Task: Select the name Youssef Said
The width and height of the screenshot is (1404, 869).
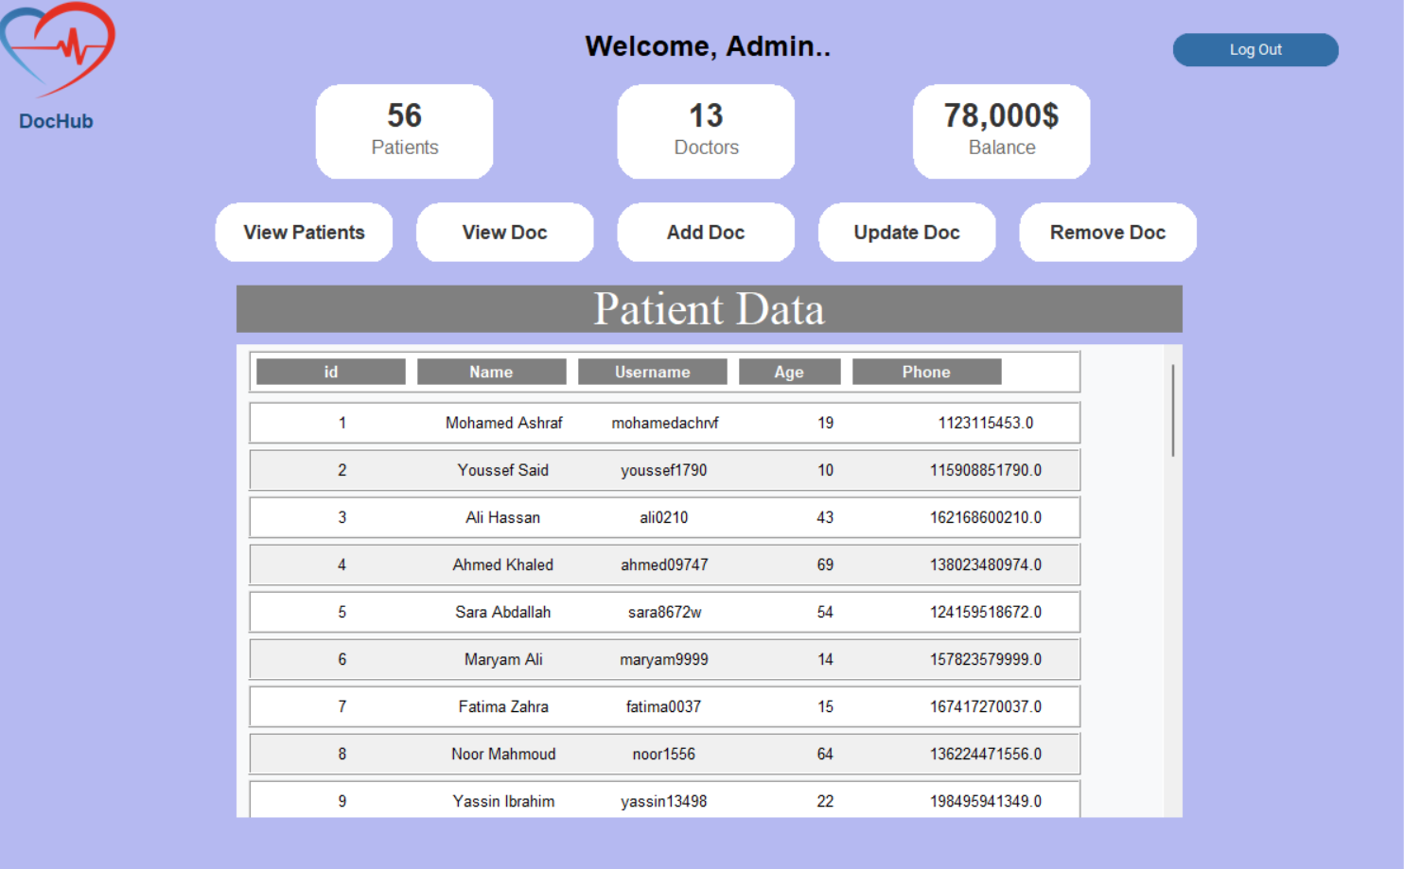Action: coord(503,470)
